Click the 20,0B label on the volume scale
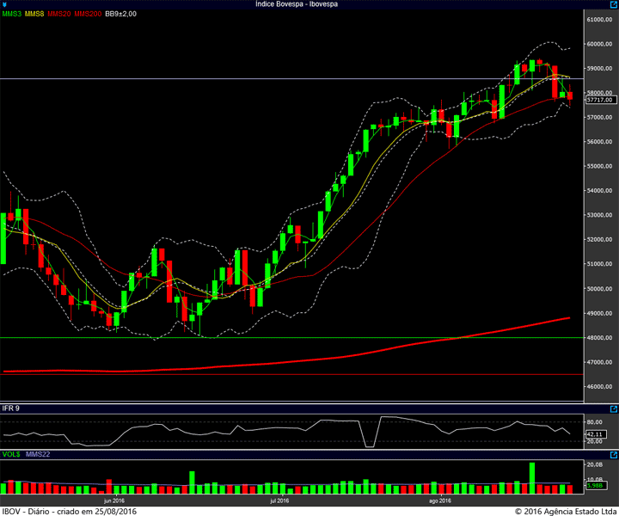619x516 pixels. tap(595, 464)
